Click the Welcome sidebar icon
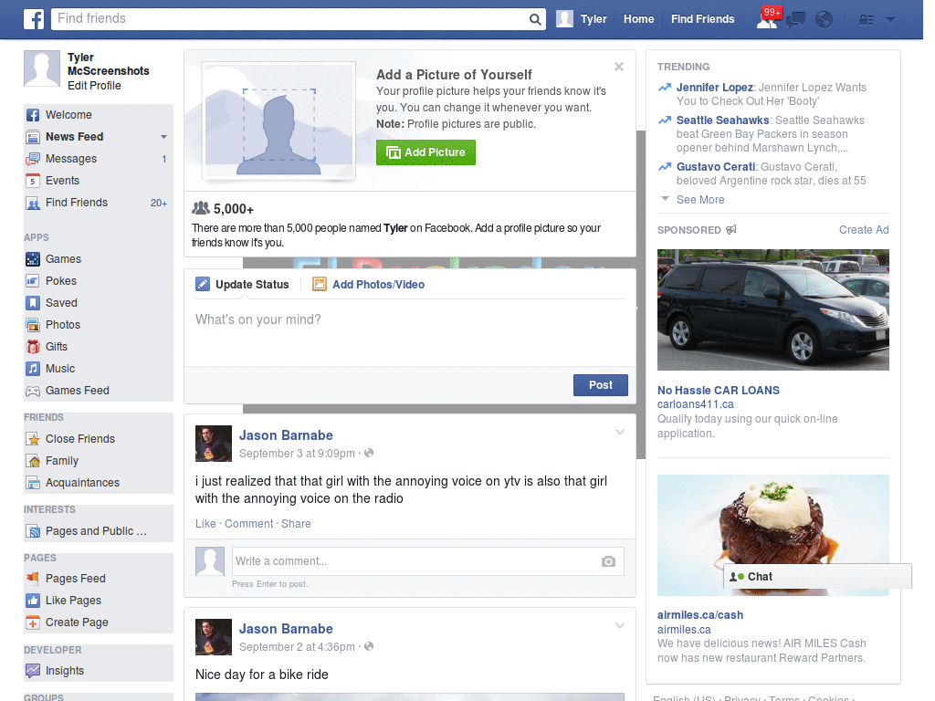 pyautogui.click(x=33, y=115)
